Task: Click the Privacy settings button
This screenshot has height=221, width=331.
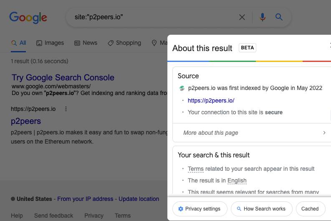Action: pyautogui.click(x=200, y=209)
